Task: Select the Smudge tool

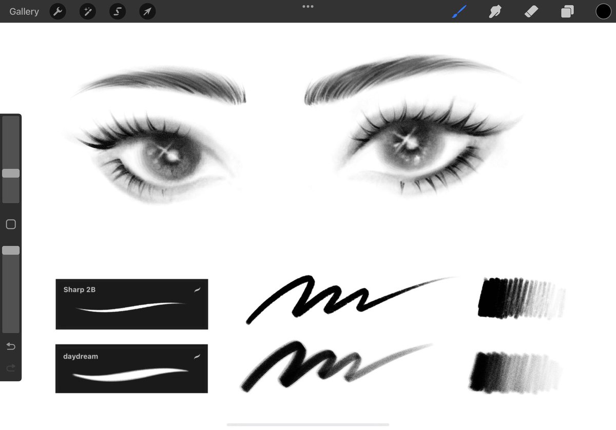Action: coord(495,11)
